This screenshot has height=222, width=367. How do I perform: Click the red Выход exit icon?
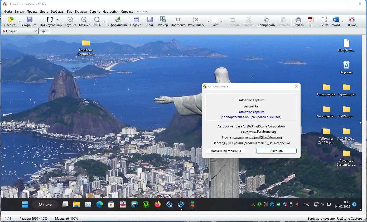[x=352, y=20]
